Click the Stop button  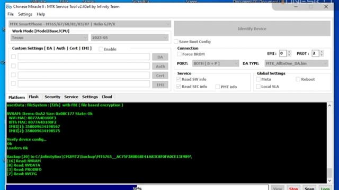click(x=293, y=188)
